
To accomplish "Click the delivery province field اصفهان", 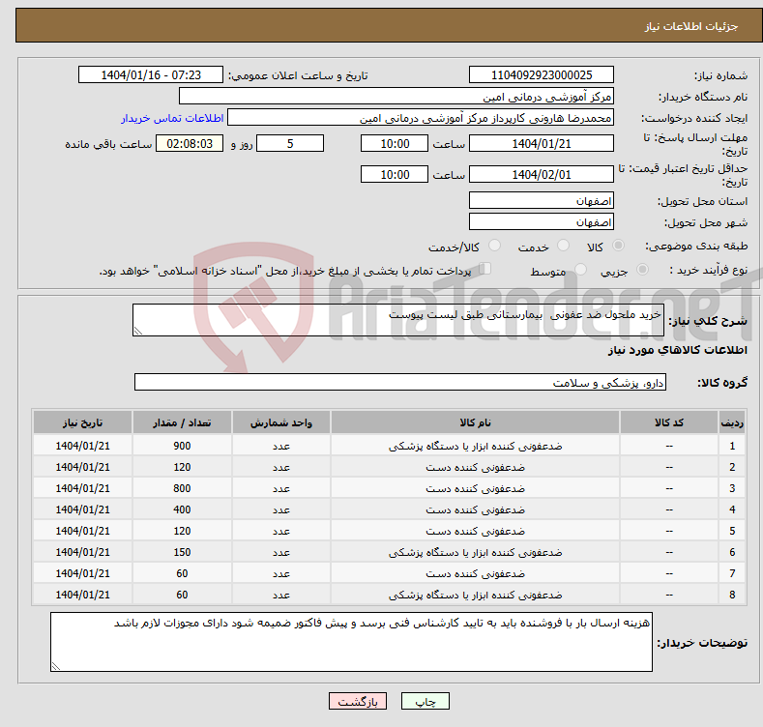I will [542, 200].
